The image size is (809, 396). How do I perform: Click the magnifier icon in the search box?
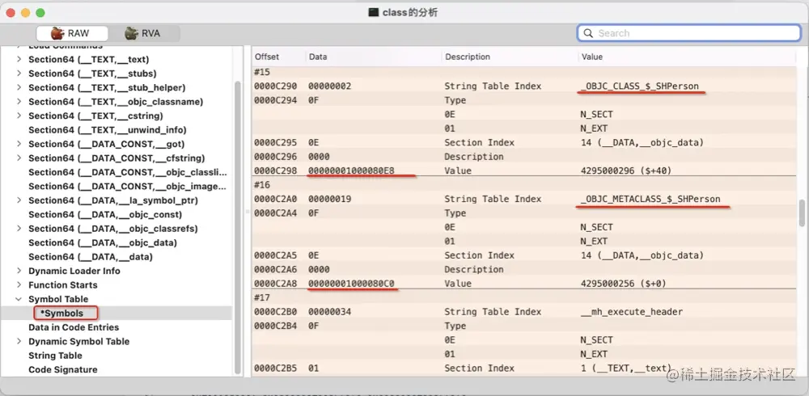(x=587, y=33)
